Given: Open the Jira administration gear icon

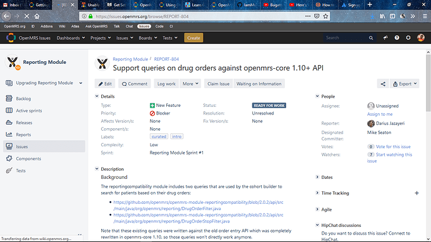Looking at the screenshot, I should pyautogui.click(x=408, y=38).
